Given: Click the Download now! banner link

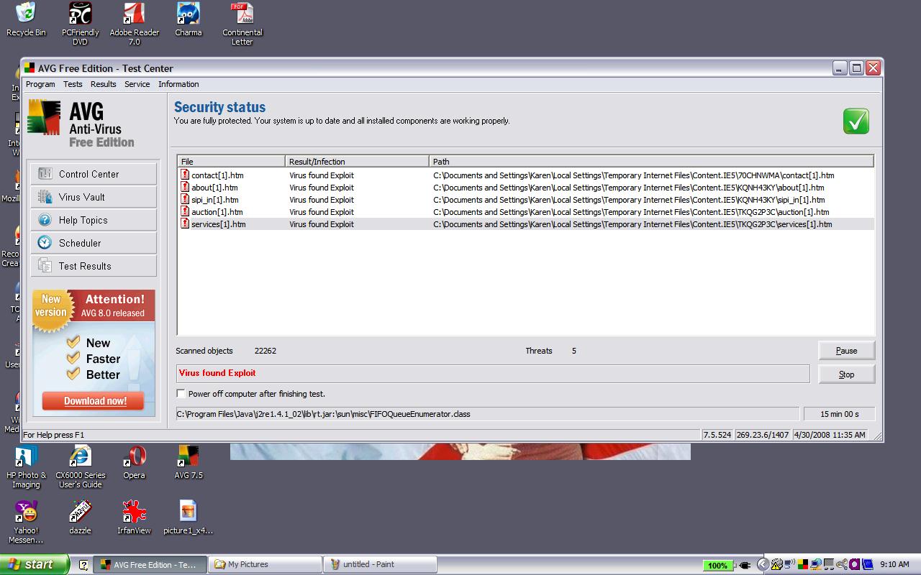Looking at the screenshot, I should [94, 401].
